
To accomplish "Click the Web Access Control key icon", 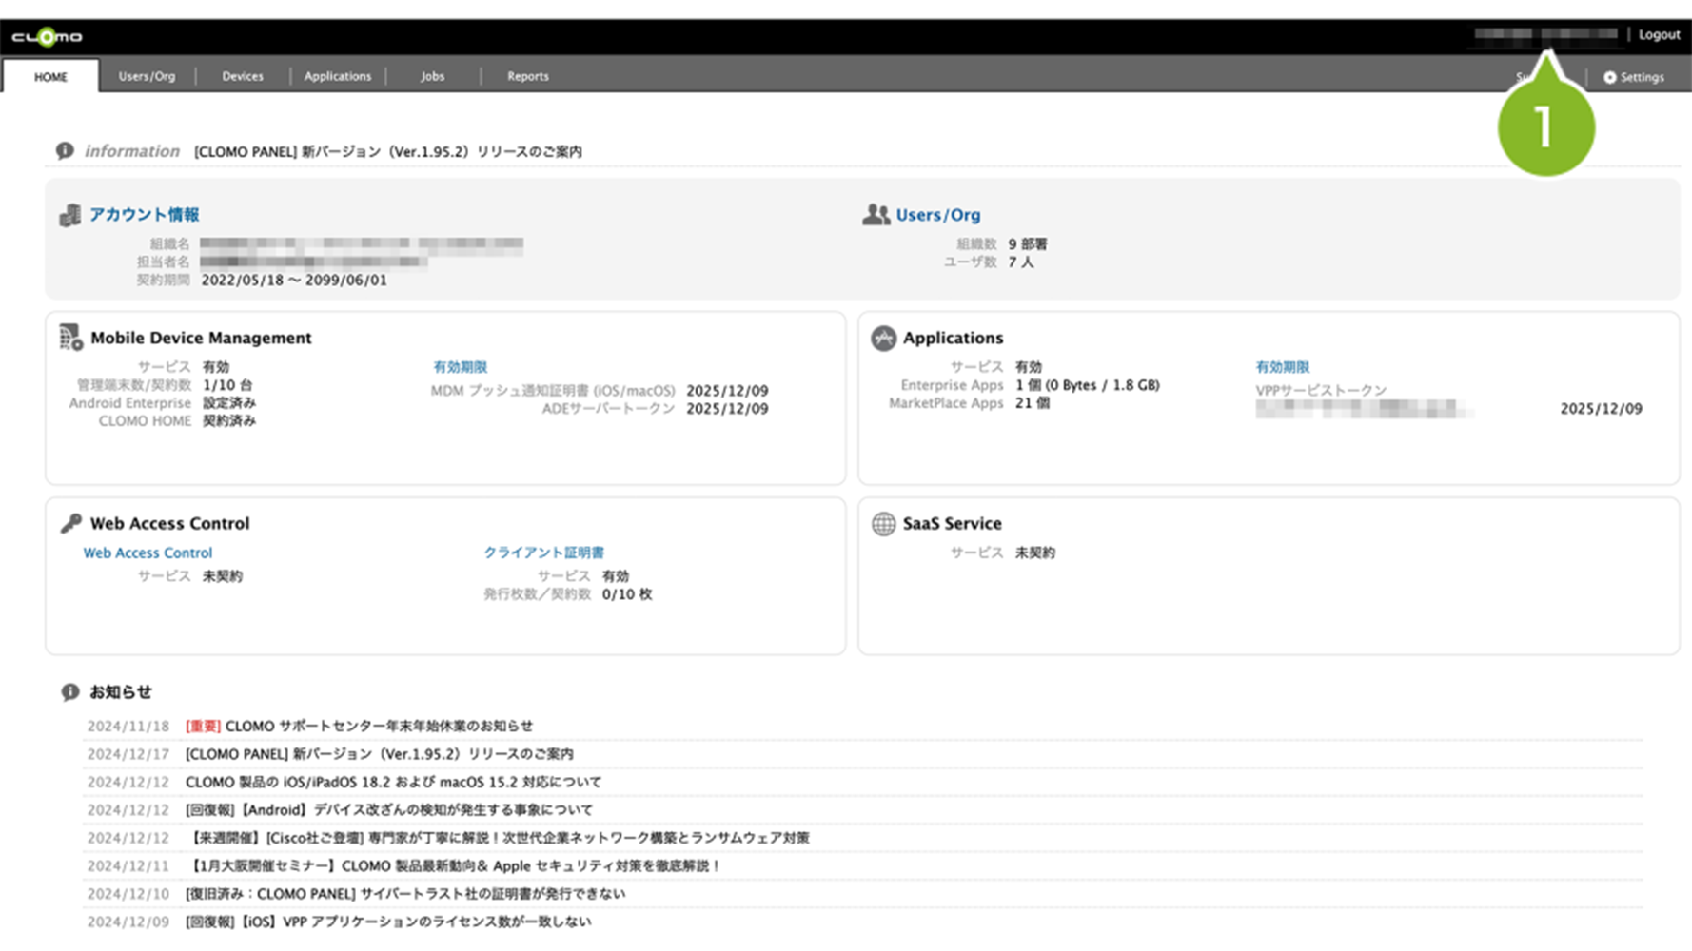I will pyautogui.click(x=70, y=523).
